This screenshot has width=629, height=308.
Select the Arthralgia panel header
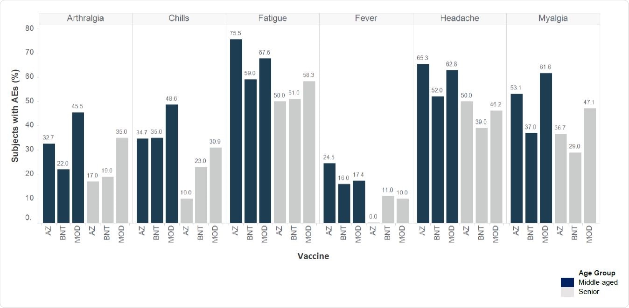pyautogui.click(x=85, y=18)
